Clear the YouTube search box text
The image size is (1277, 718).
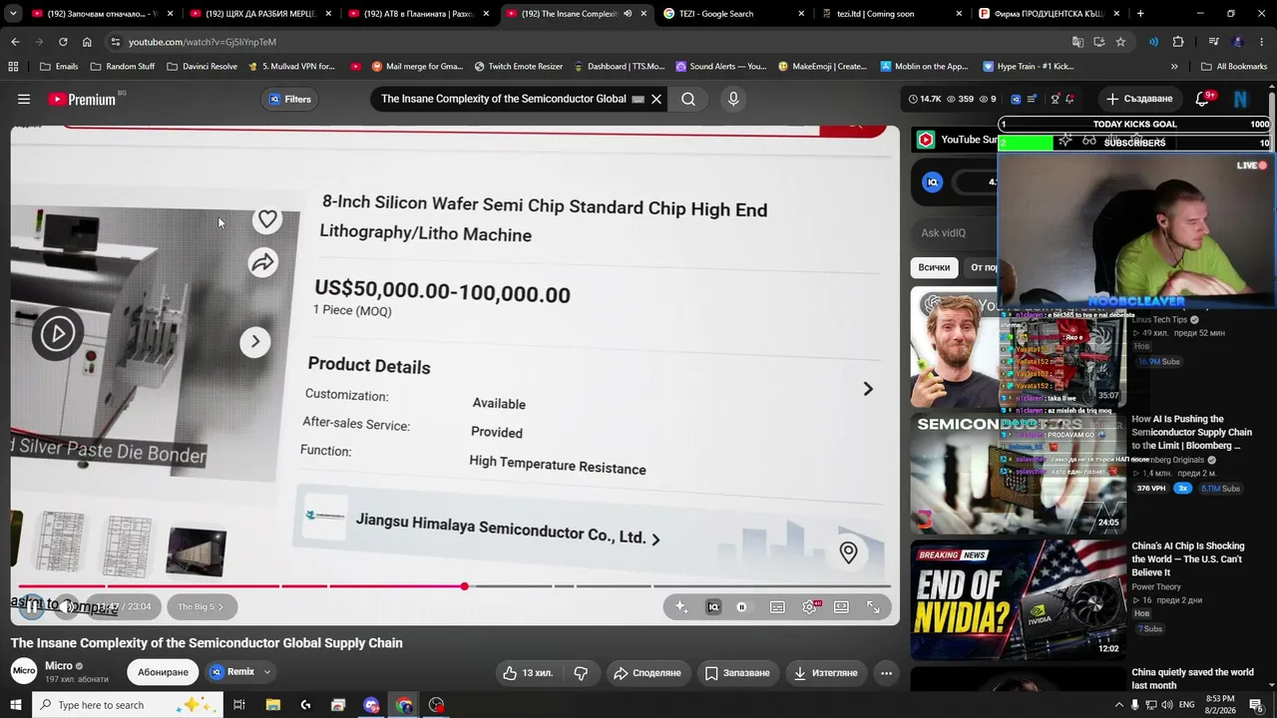point(656,99)
